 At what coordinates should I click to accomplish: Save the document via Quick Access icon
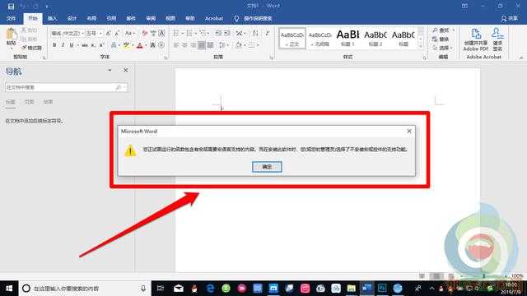pos(11,6)
